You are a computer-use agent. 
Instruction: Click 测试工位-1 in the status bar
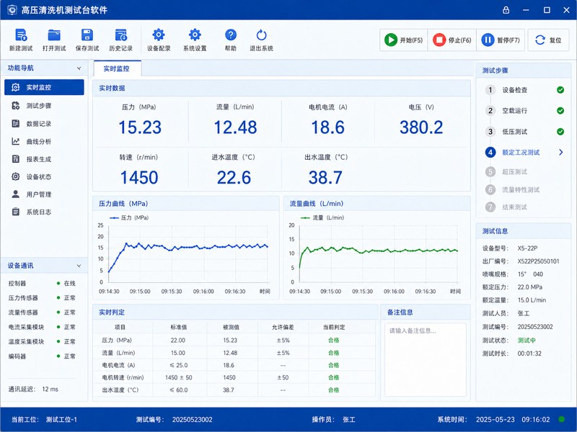(x=61, y=420)
